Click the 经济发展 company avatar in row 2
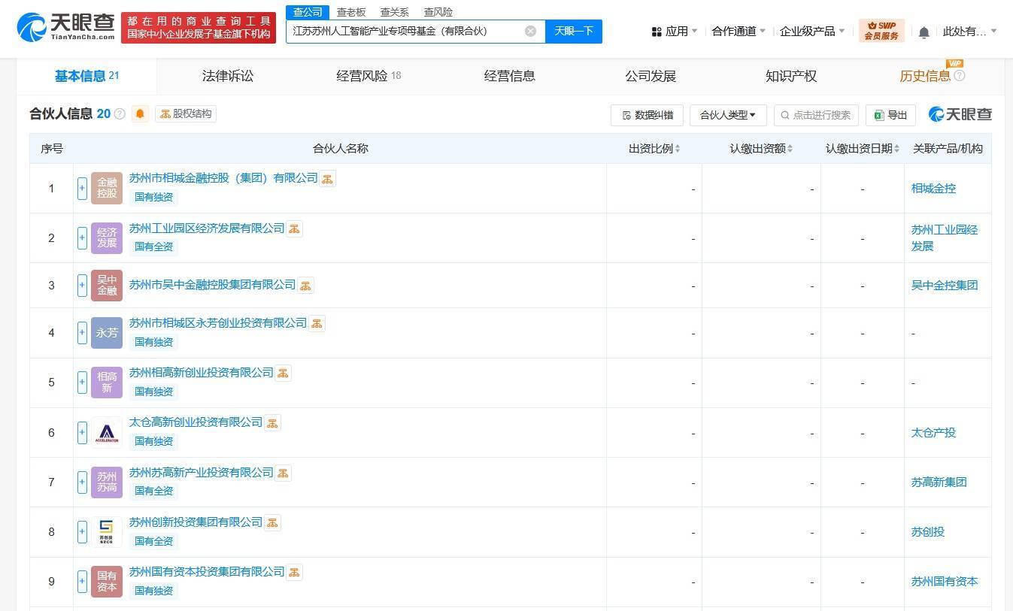1013x611 pixels. (x=107, y=237)
